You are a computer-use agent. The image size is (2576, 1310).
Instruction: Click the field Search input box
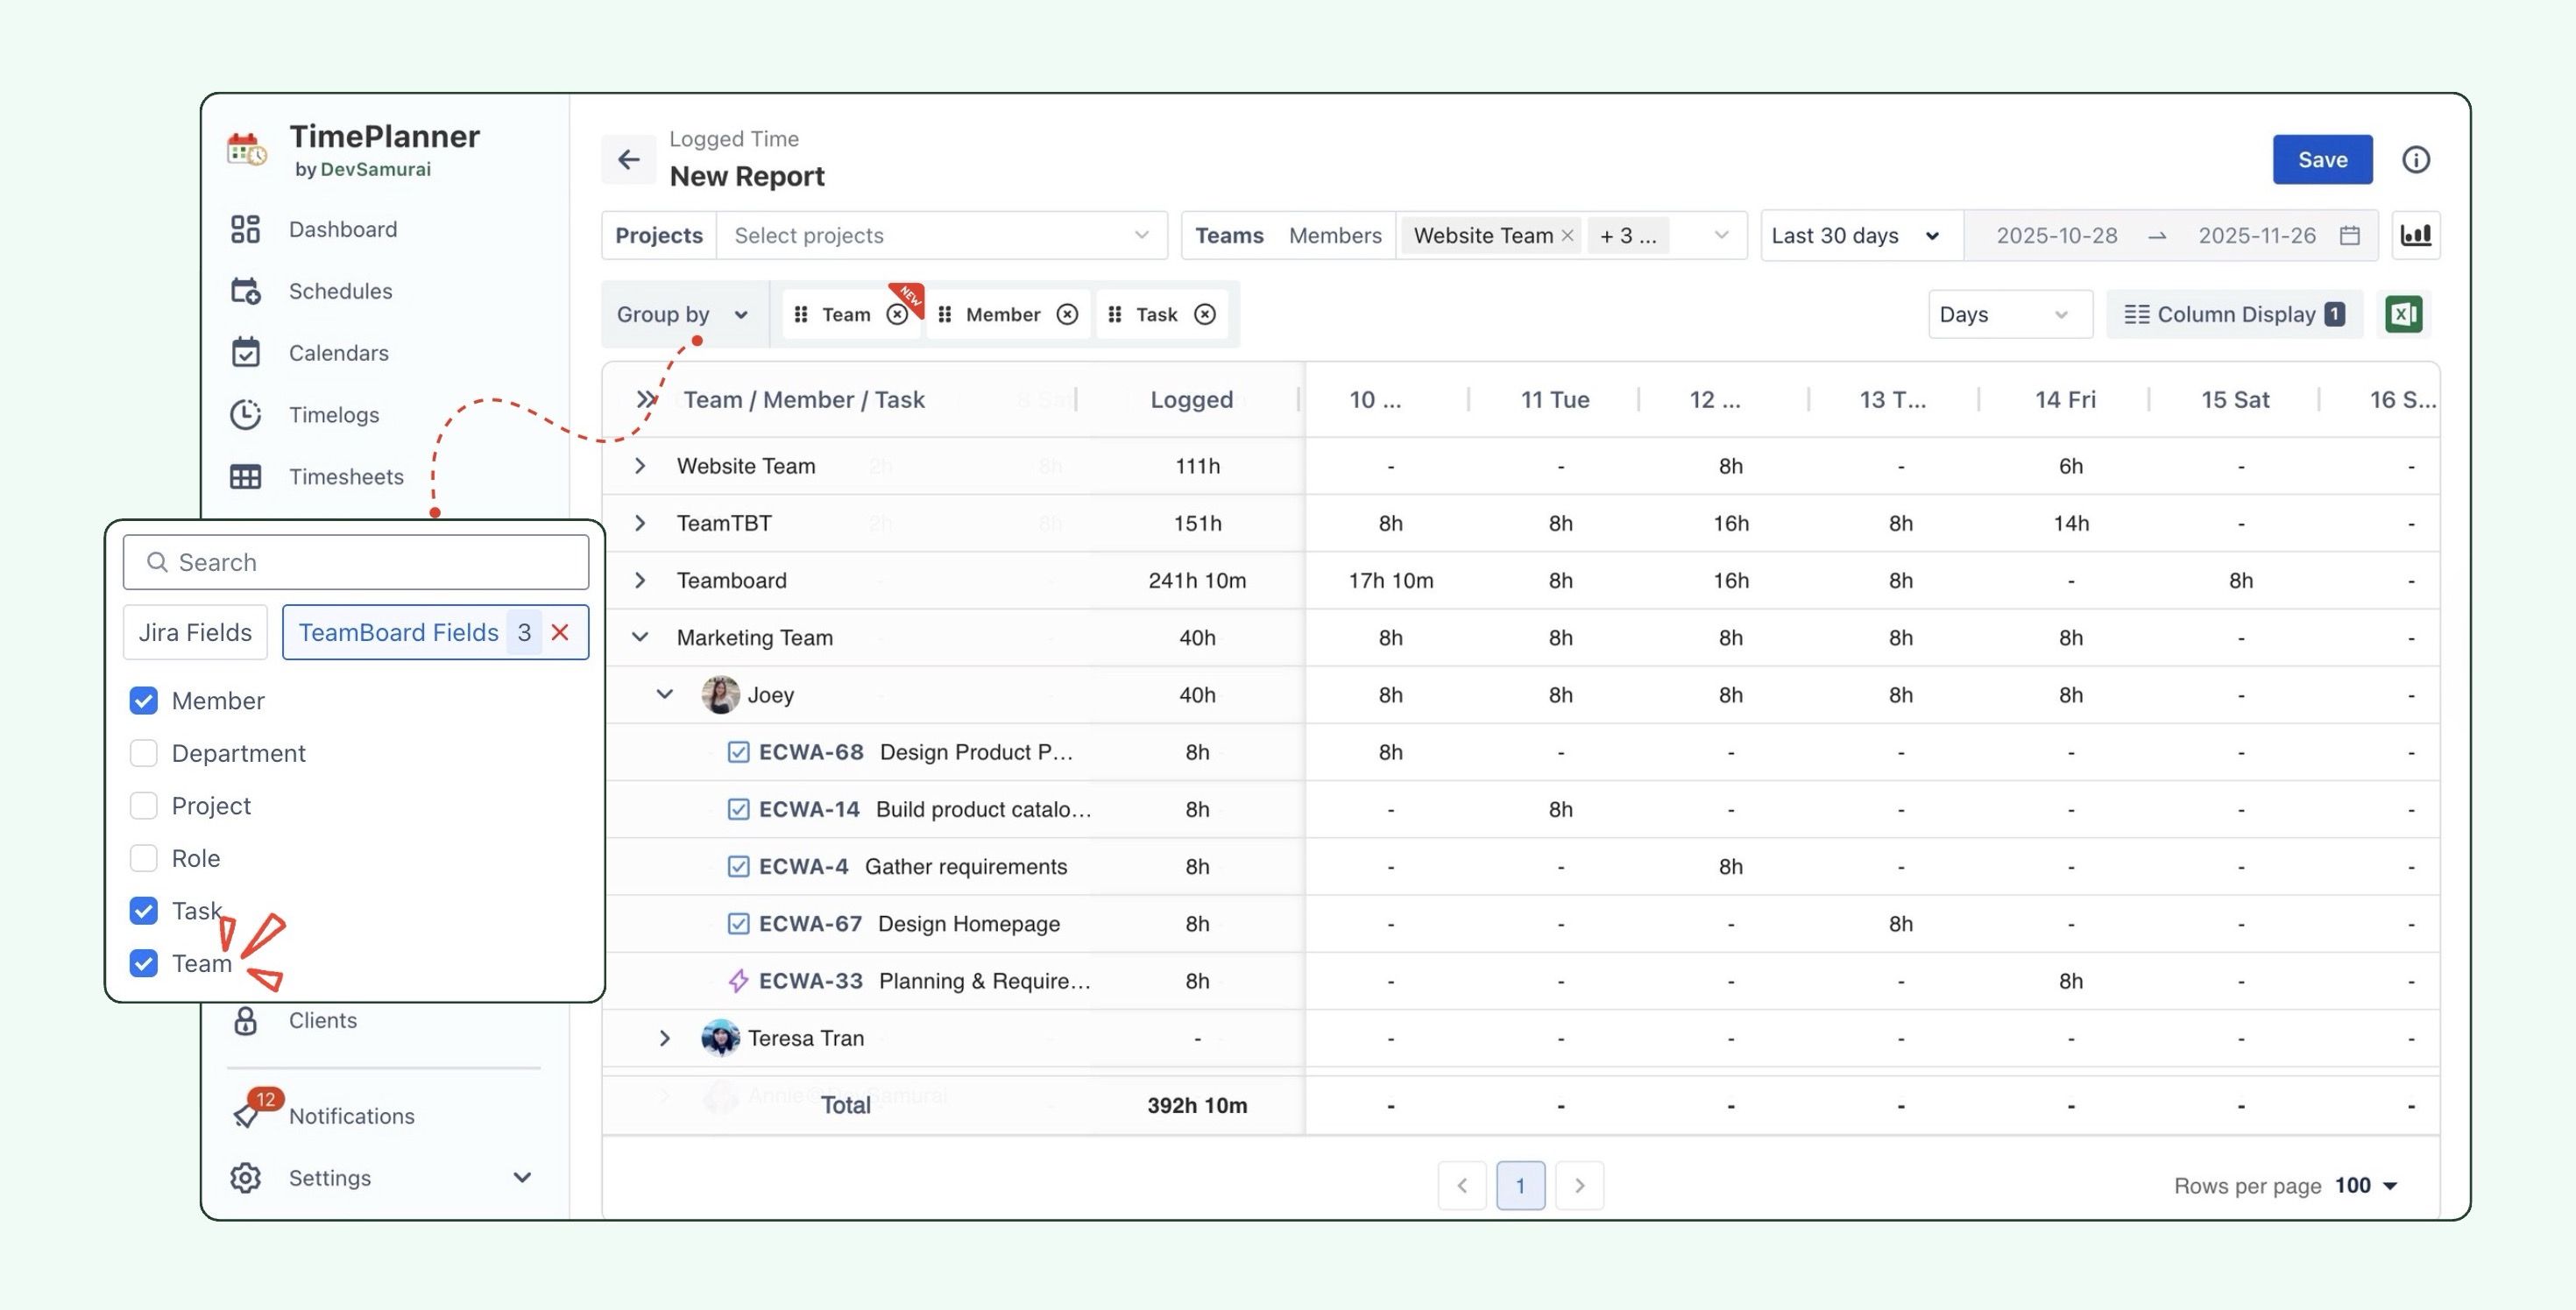[356, 562]
